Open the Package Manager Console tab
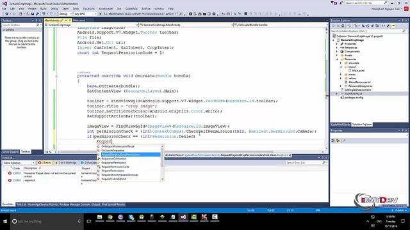This screenshot has height=230, width=410. (x=74, y=204)
